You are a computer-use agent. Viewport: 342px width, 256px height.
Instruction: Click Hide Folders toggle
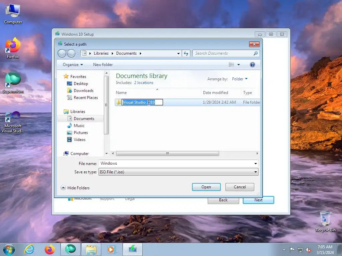75,188
